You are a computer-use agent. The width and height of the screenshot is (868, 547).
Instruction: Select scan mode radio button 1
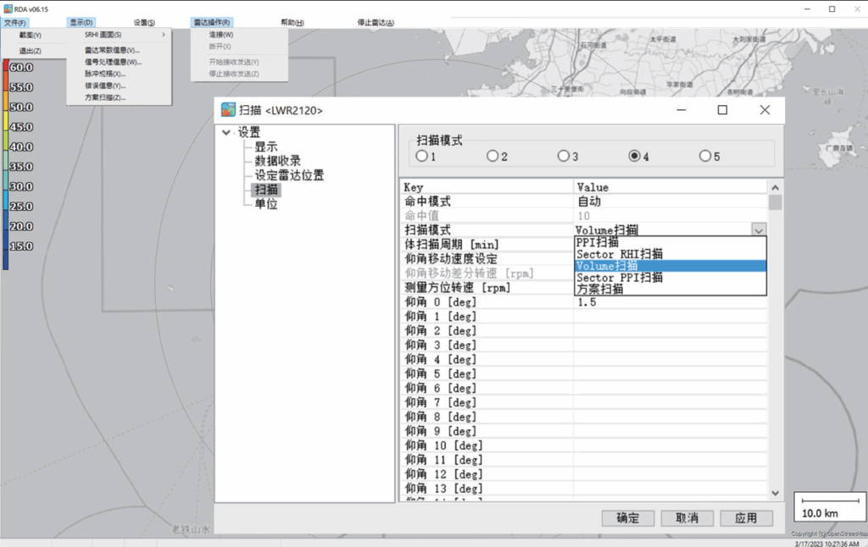point(422,156)
